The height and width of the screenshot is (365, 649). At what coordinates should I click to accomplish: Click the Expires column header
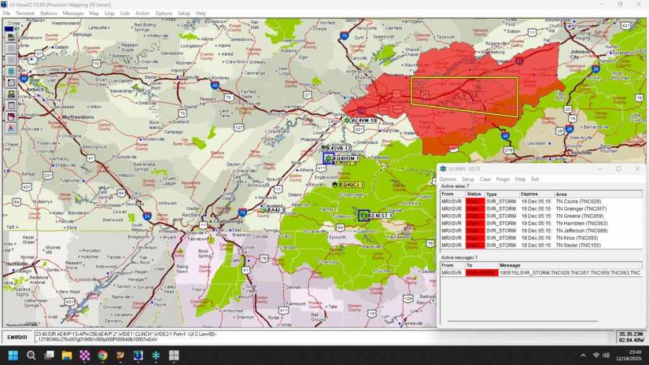[x=529, y=194]
